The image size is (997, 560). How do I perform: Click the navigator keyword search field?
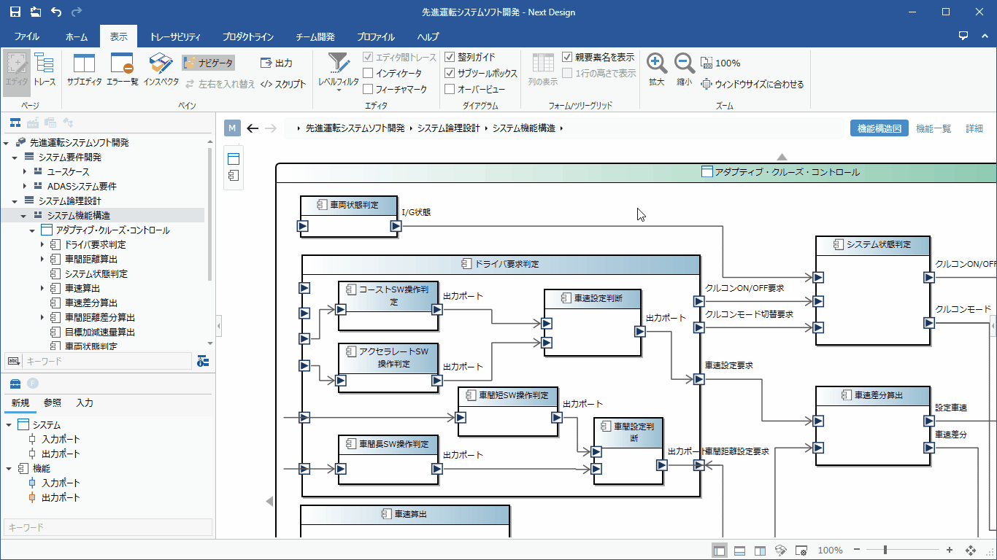point(107,361)
